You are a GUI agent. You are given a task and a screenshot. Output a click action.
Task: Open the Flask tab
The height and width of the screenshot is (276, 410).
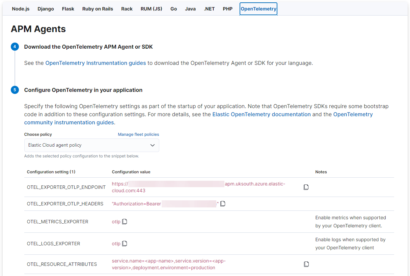68,9
